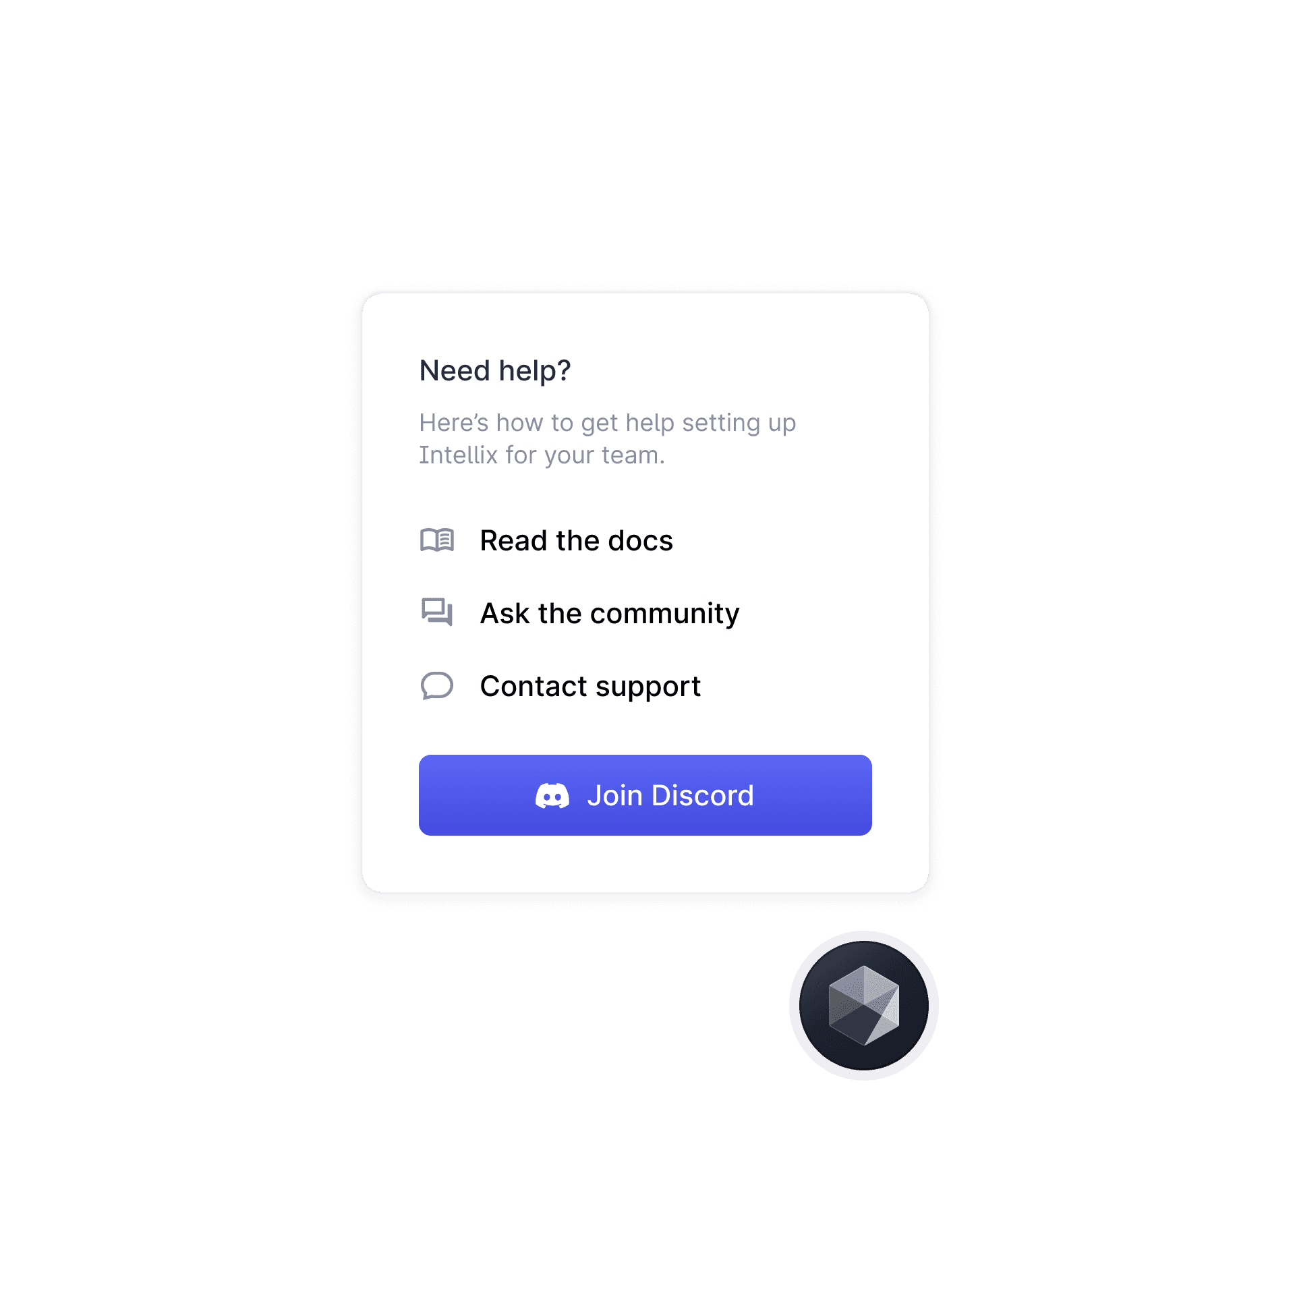Click the hexagon gem logo icon
1295x1295 pixels.
point(864,1006)
